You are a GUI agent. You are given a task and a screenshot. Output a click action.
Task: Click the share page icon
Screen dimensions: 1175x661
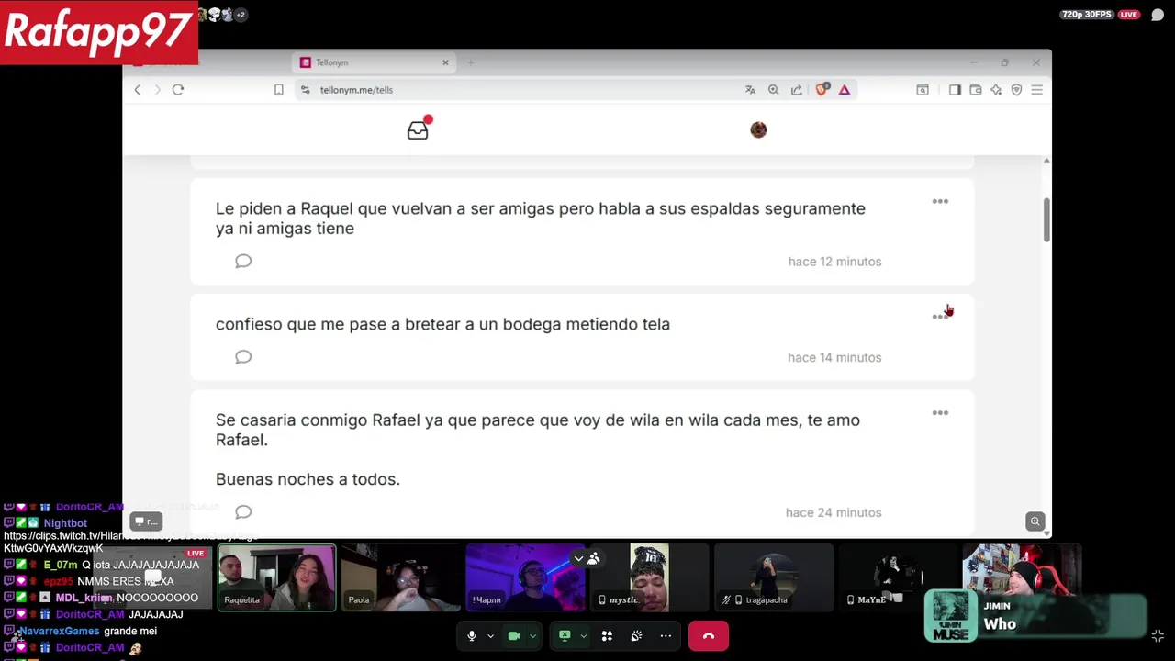coord(796,90)
